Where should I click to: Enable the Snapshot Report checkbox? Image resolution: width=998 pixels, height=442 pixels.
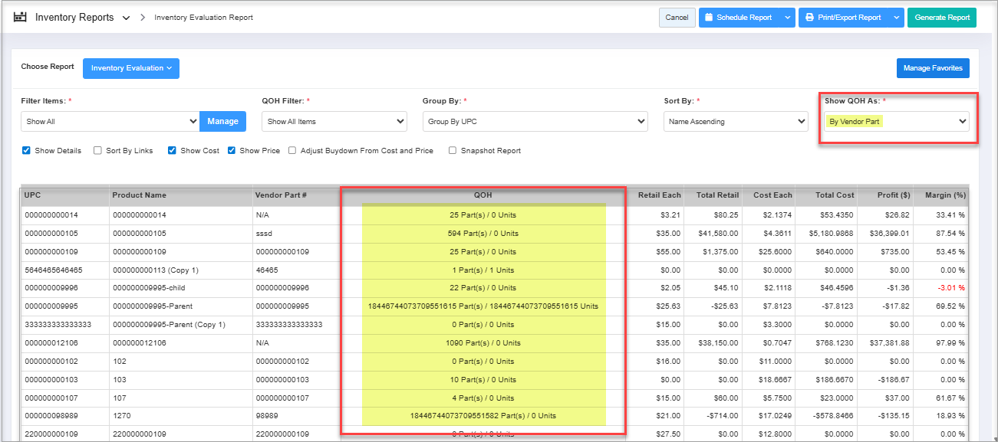coord(453,151)
